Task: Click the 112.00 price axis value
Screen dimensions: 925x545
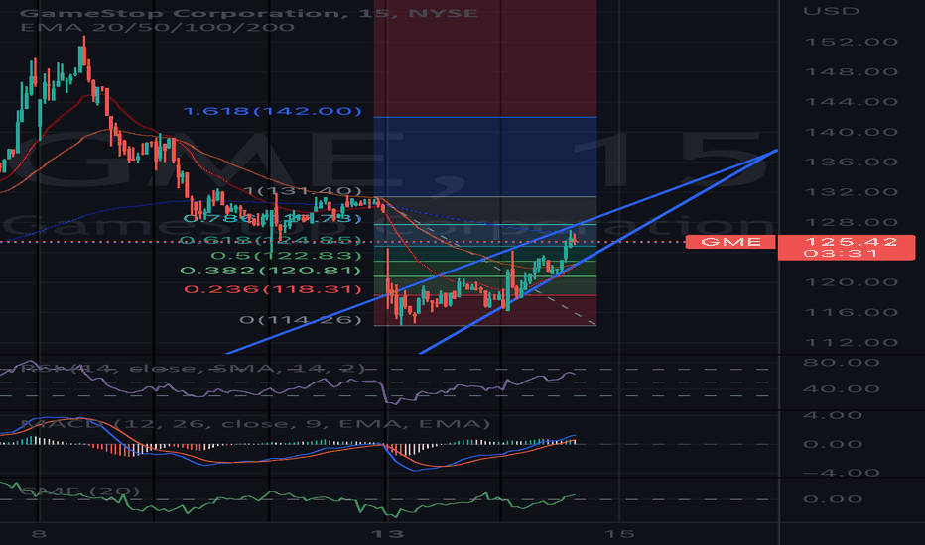Action: [x=852, y=342]
